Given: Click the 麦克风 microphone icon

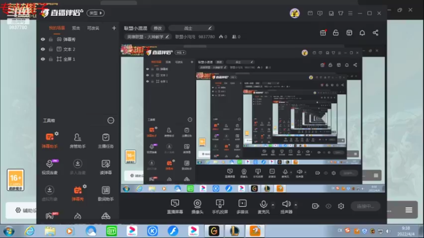Looking at the screenshot, I should point(263,204).
